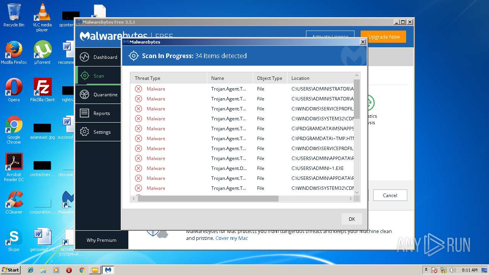
Task: Click the results list scroll up arrow
Action: pyautogui.click(x=357, y=75)
